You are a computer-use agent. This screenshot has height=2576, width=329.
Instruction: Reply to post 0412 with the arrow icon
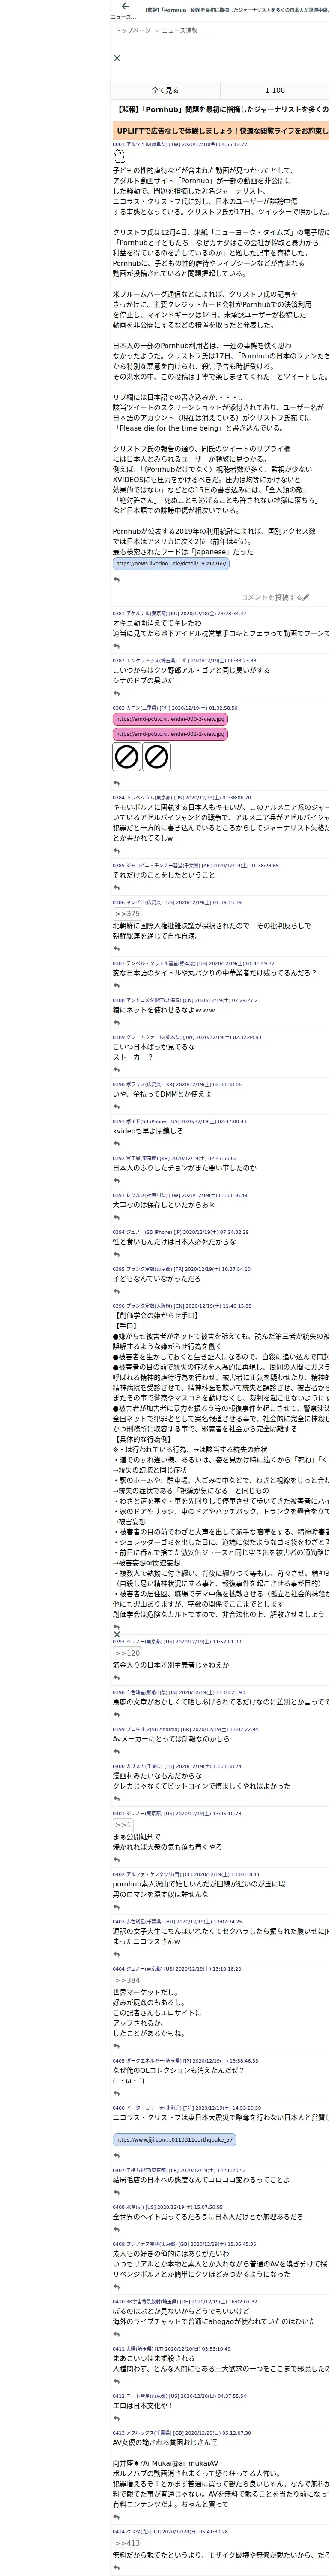(x=117, y=2419)
